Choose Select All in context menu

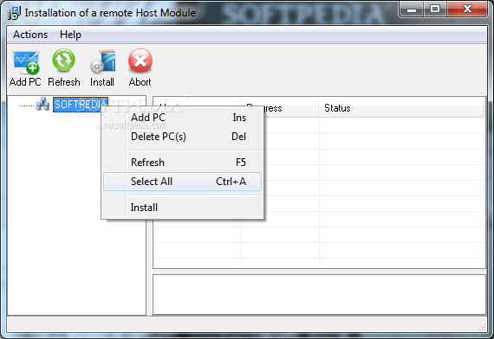click(x=182, y=182)
